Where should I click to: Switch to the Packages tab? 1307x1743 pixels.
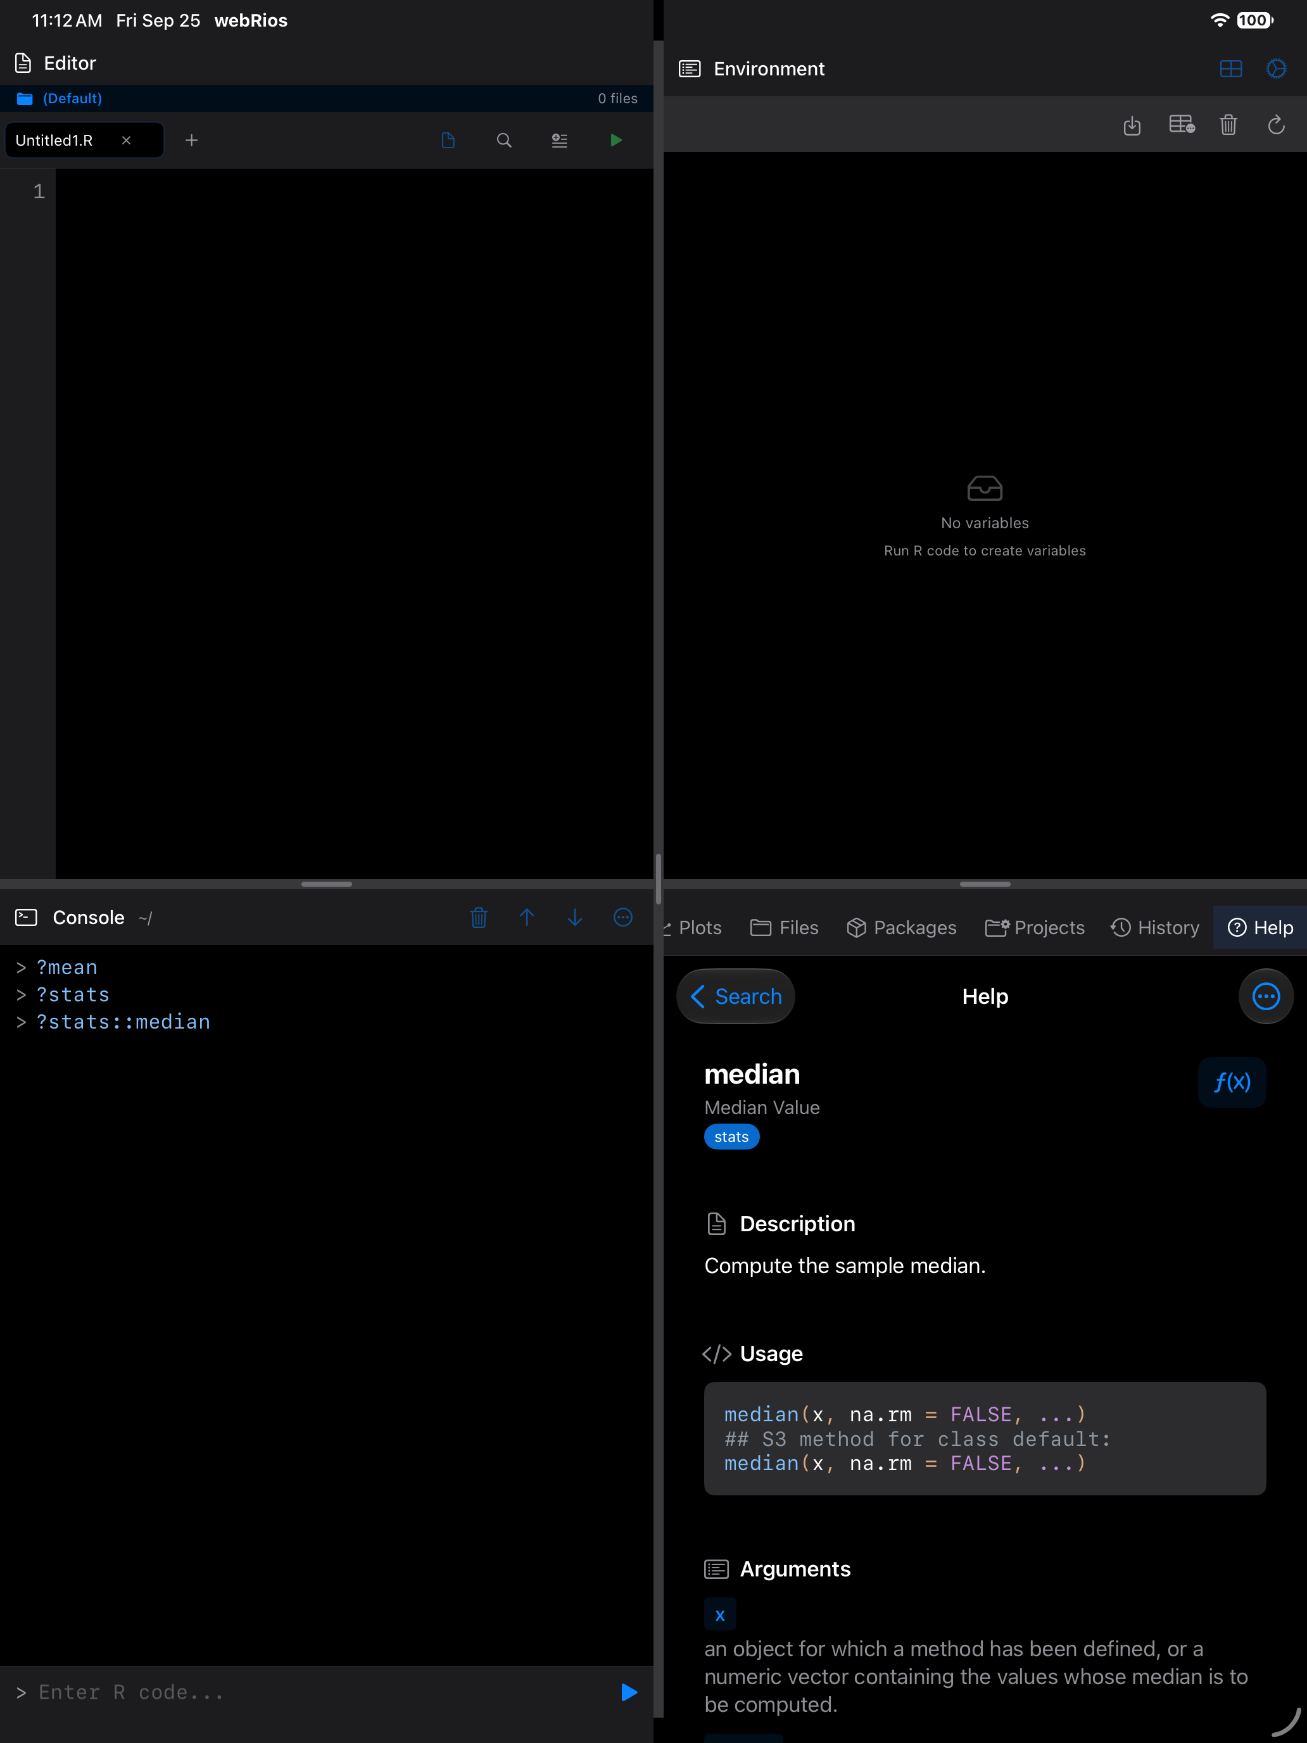point(901,927)
